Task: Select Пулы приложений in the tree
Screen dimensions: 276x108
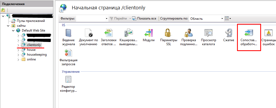Action: [x=31, y=21]
